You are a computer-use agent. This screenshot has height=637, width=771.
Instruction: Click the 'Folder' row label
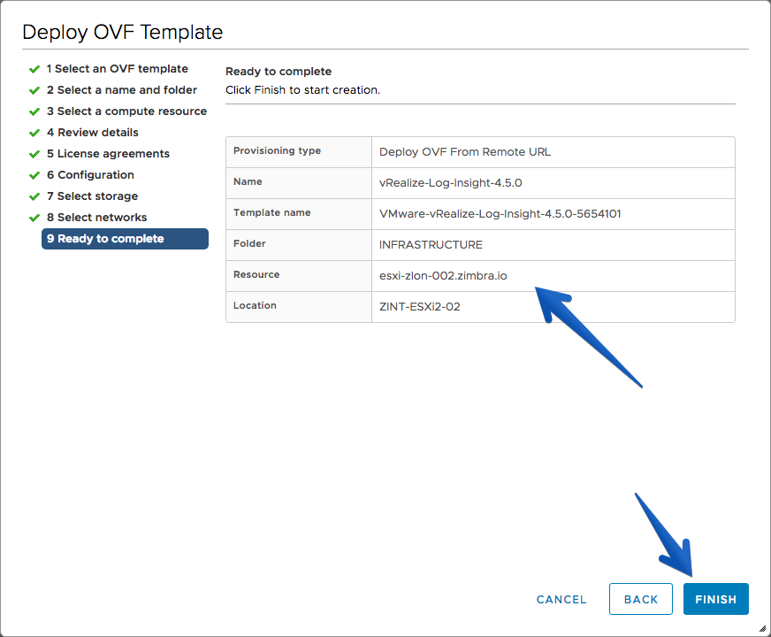pos(249,243)
